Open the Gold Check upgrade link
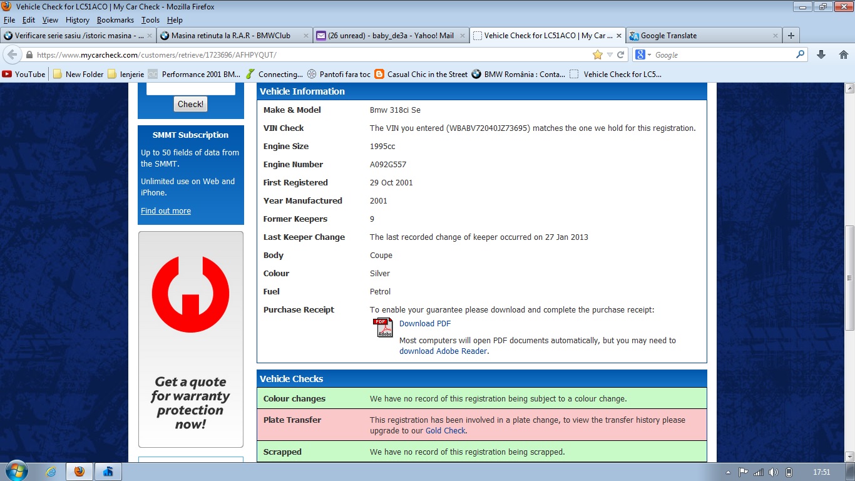This screenshot has width=855, height=481. (446, 431)
